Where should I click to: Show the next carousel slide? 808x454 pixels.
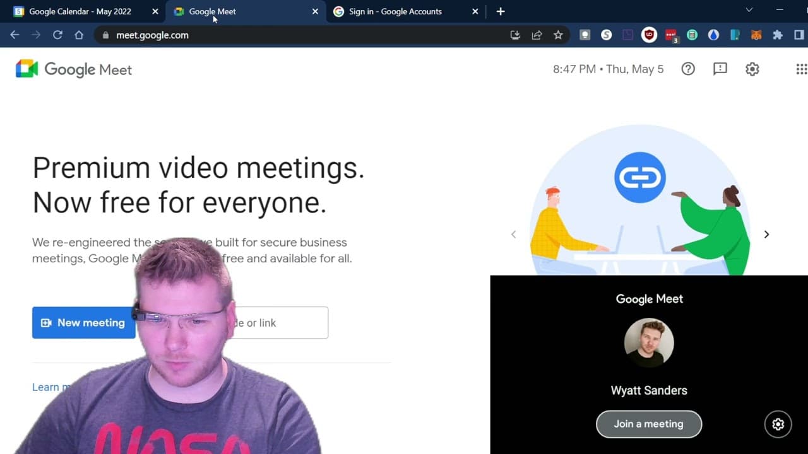click(x=766, y=235)
